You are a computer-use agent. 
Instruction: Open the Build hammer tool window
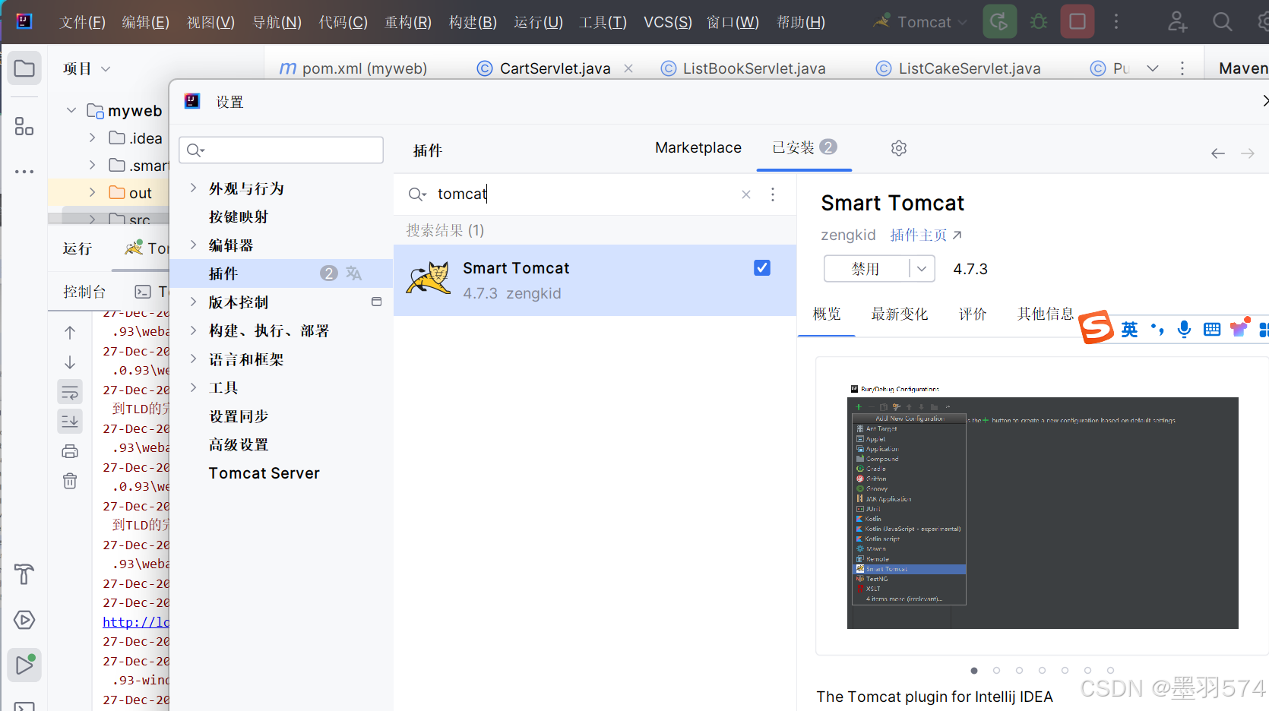click(x=24, y=574)
